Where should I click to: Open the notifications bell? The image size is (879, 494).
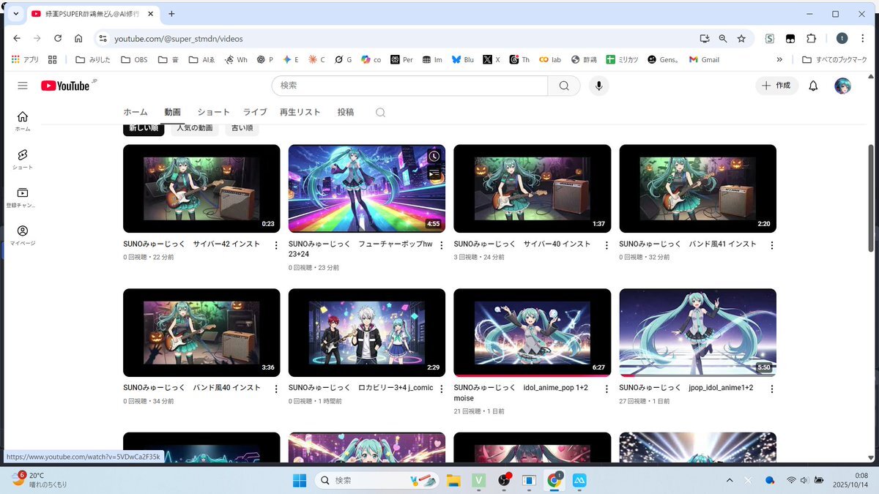coord(813,86)
